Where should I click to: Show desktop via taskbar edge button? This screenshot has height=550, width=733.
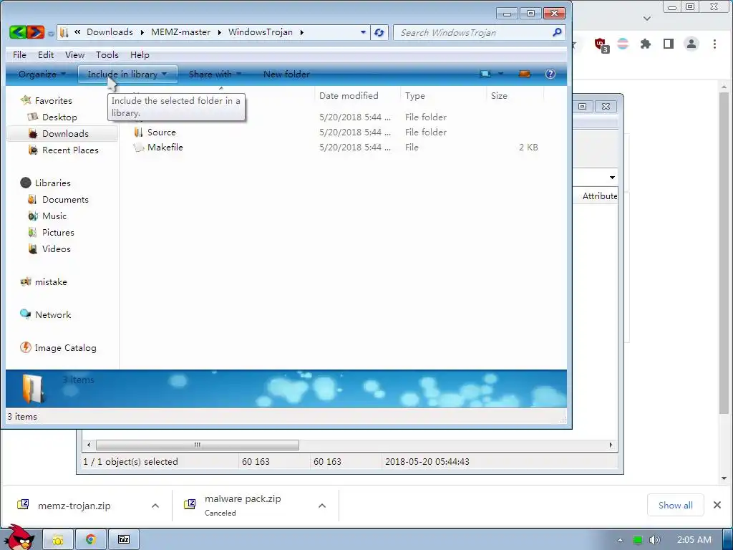point(727,539)
